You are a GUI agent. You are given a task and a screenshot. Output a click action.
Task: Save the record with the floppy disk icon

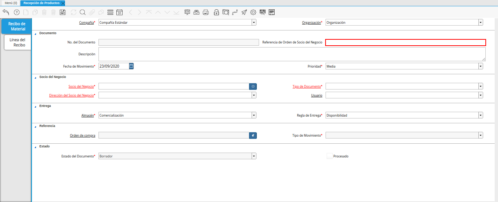(62, 12)
